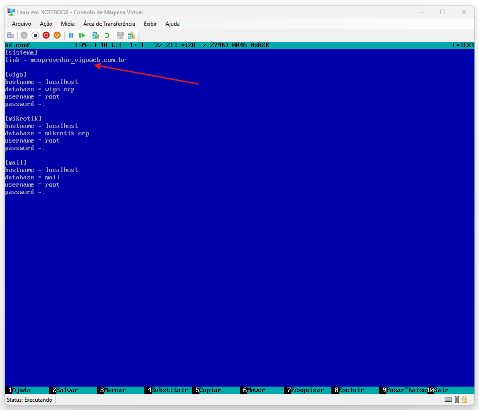Image resolution: width=479 pixels, height=410 pixels.
Task: Click the [X] close marker in editor header
Action: coord(468,45)
